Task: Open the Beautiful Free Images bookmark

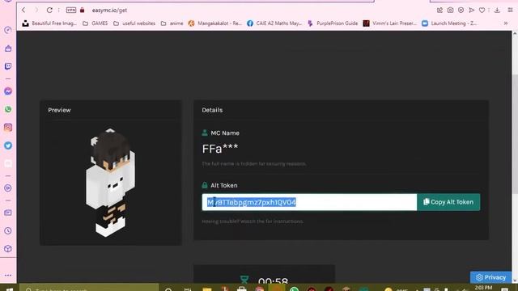Action: tap(49, 23)
